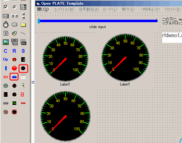Open the 信号割当(A) menu
This screenshot has height=143, width=182.
coord(89,9)
